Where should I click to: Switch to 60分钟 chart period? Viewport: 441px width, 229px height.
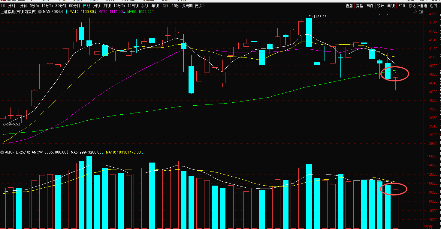pos(74,6)
